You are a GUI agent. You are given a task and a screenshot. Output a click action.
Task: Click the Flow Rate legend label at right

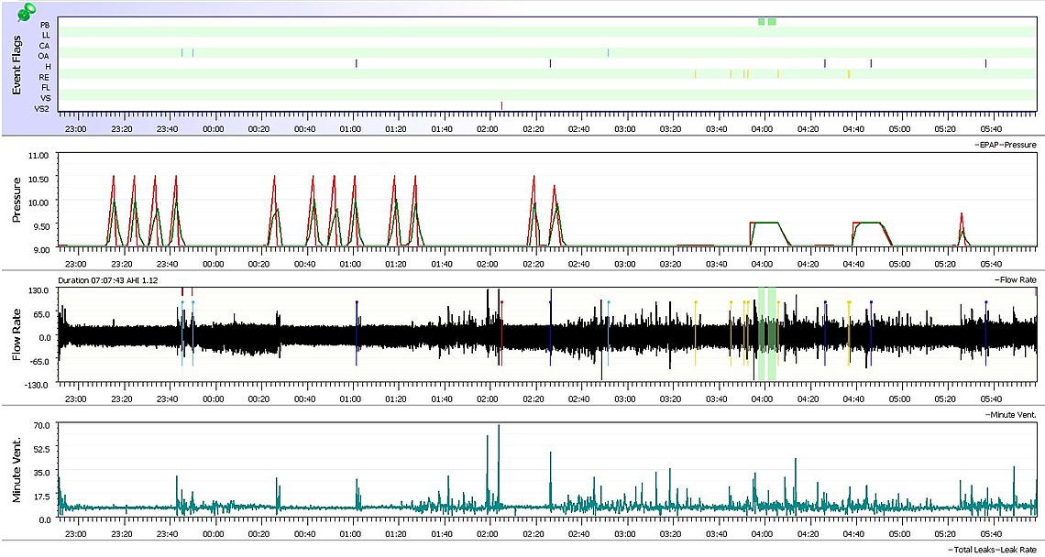(1017, 279)
